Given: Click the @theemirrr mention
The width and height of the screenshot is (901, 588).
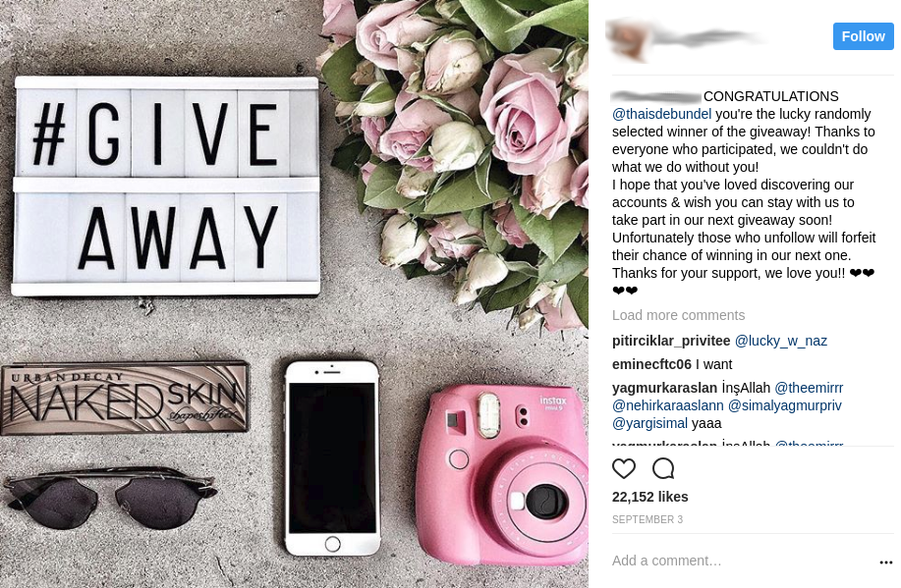Looking at the screenshot, I should (x=809, y=388).
